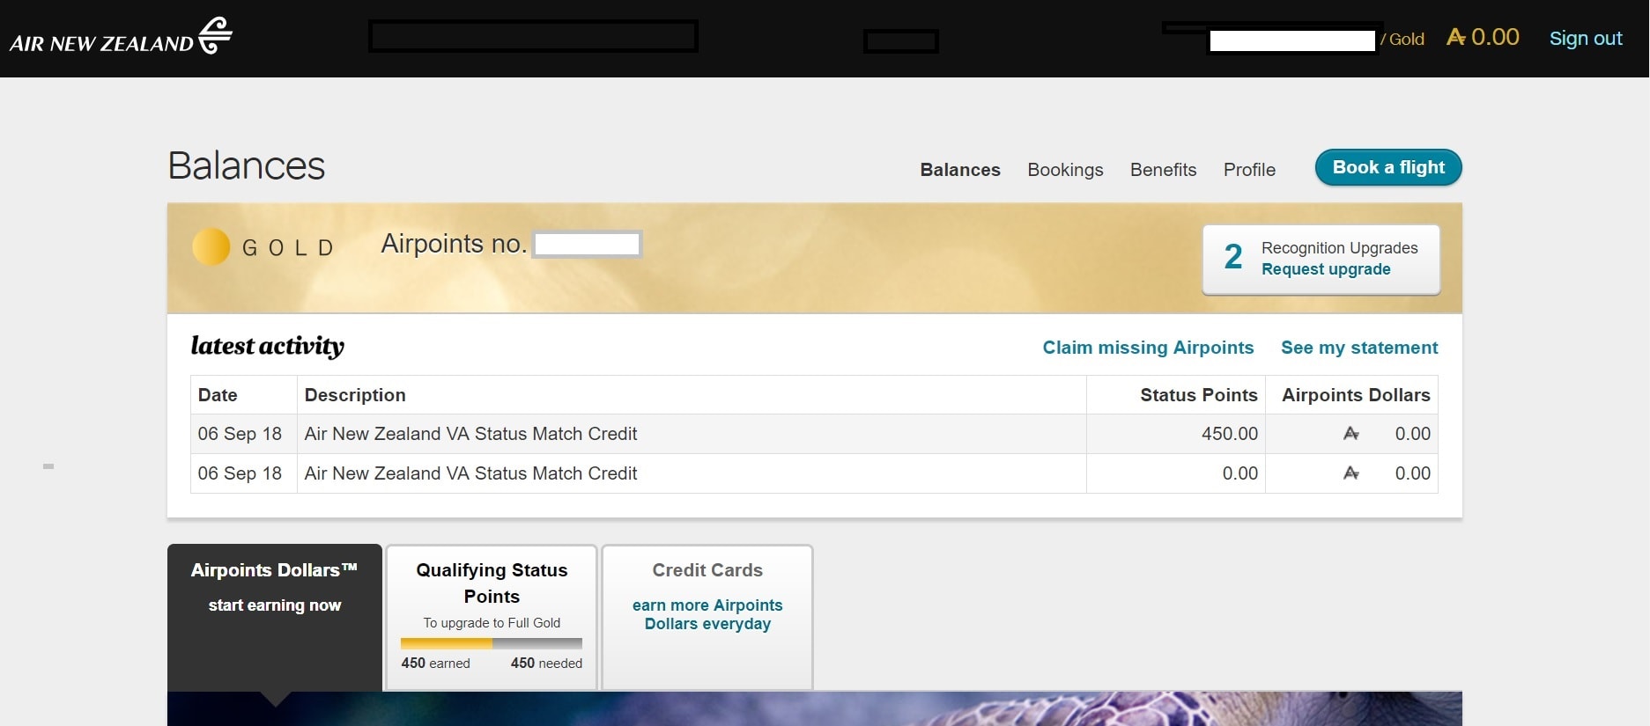Click the 450 needed label
Image resolution: width=1650 pixels, height=726 pixels.
coord(546,664)
